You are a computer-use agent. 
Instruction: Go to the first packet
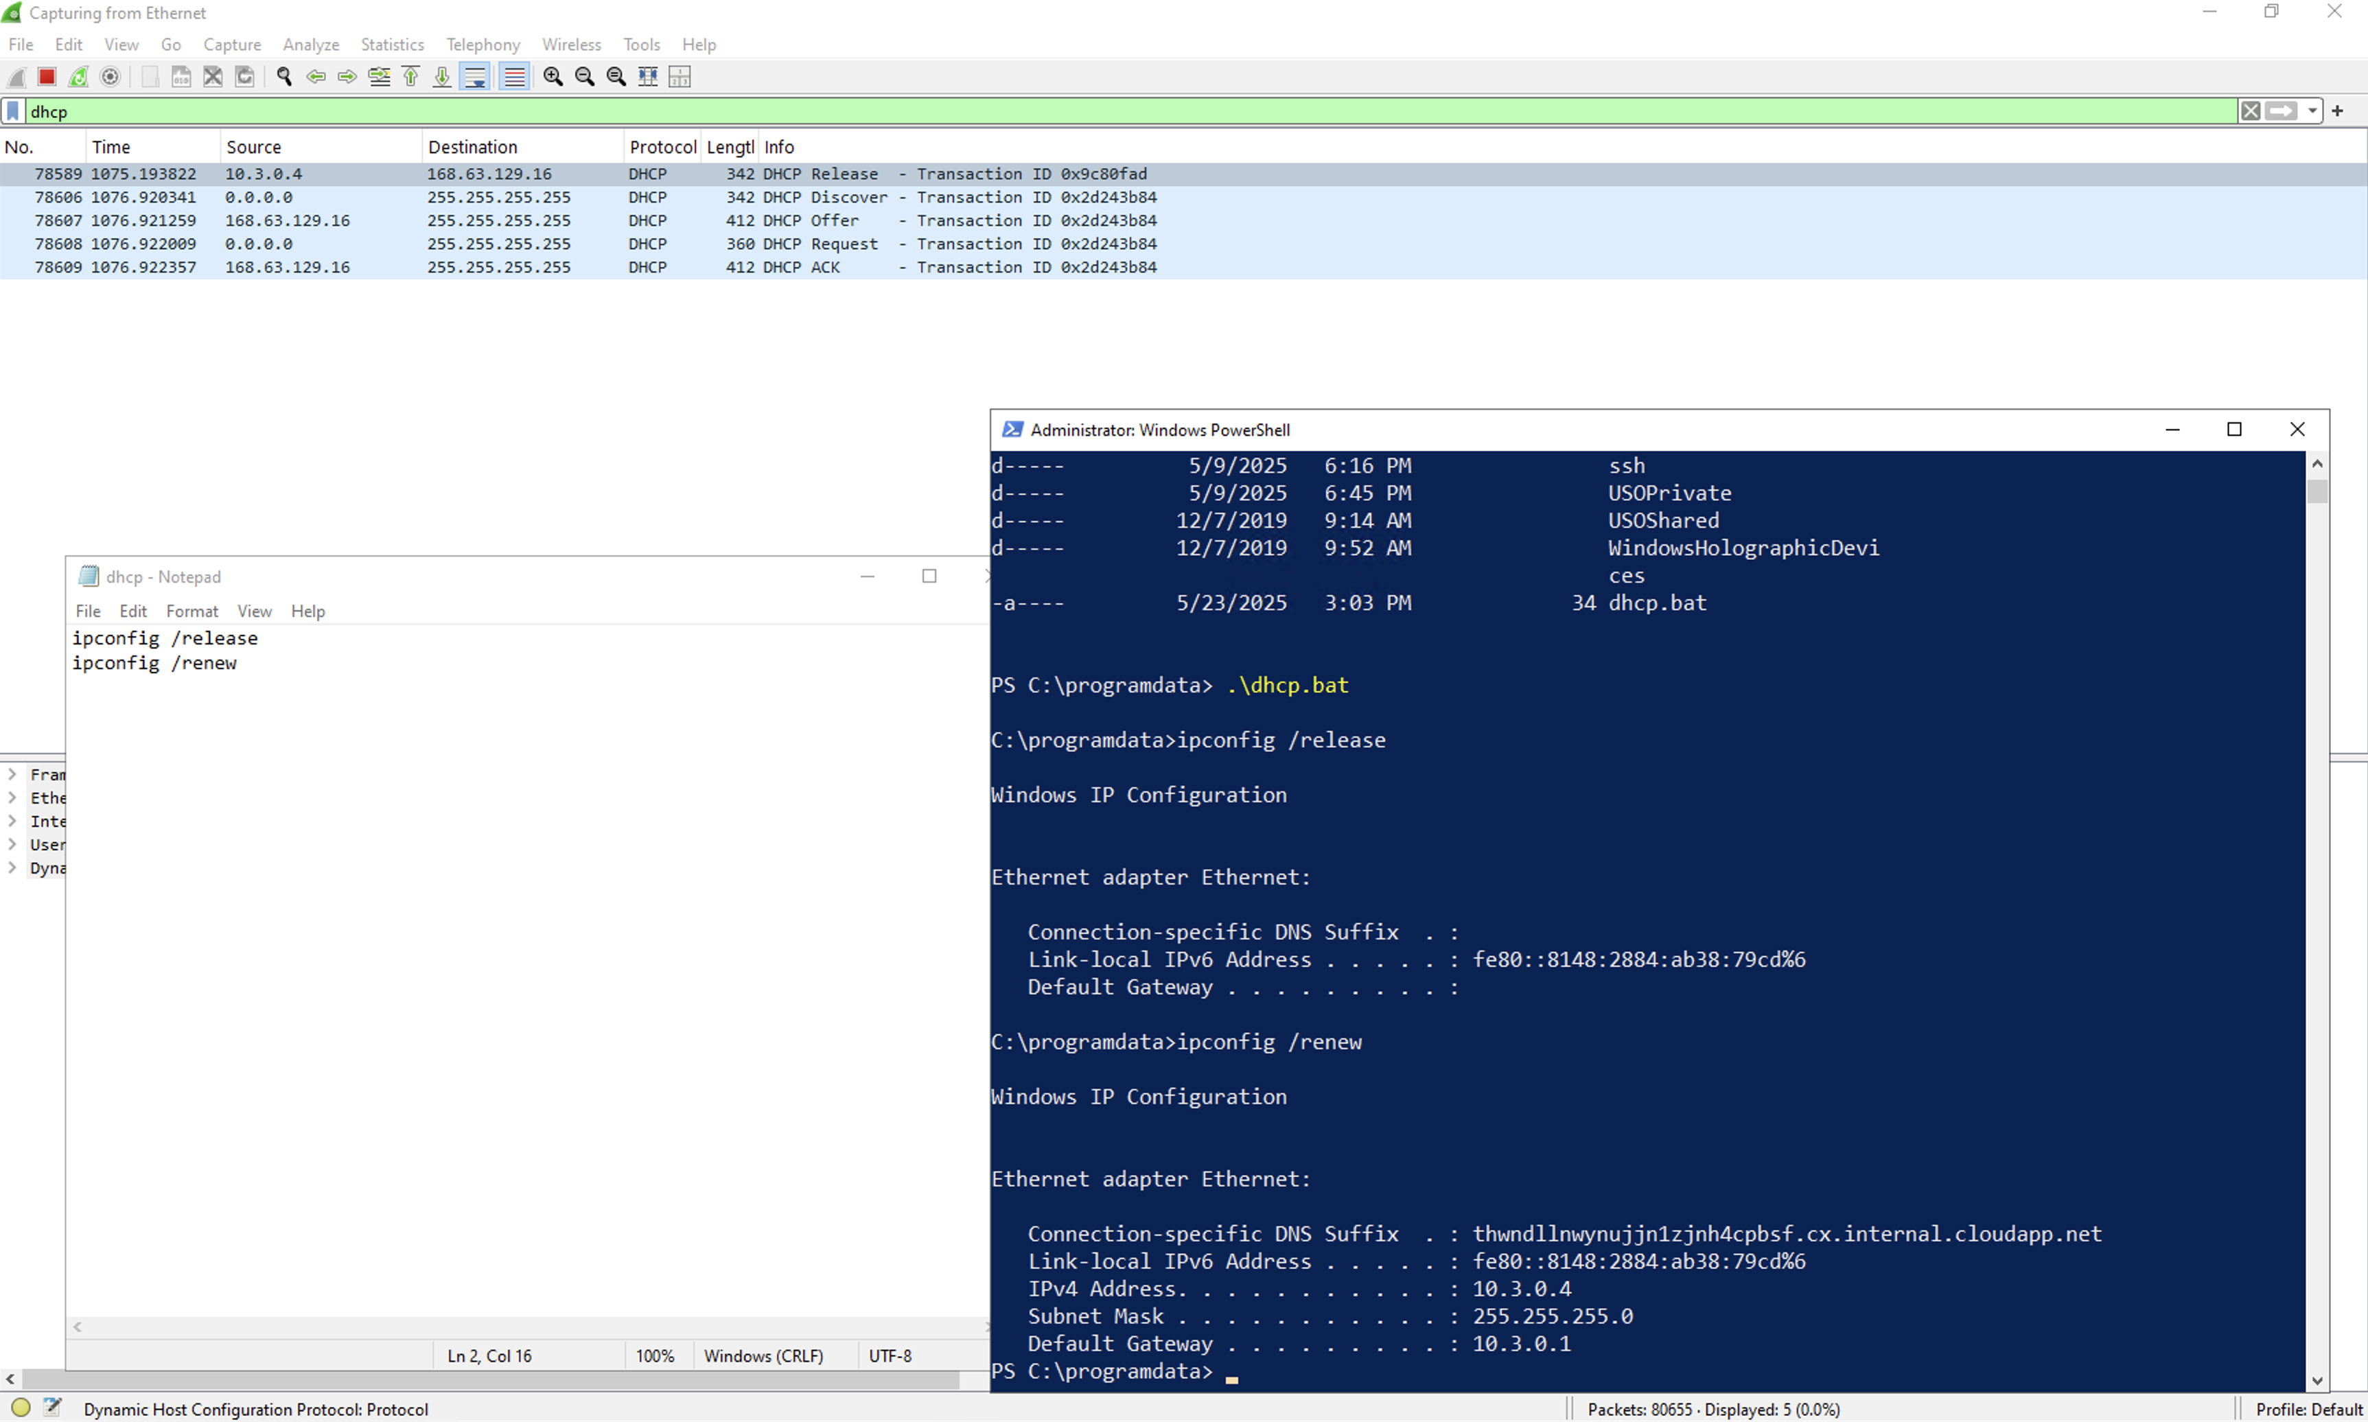pos(411,77)
